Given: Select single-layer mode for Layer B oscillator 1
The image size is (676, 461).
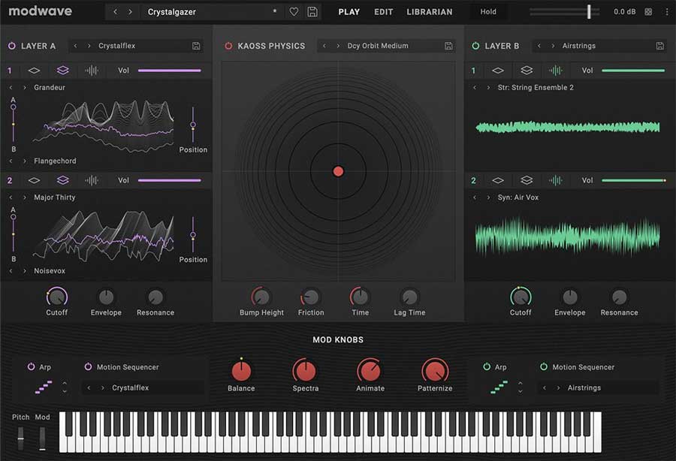Looking at the screenshot, I should click(x=498, y=71).
